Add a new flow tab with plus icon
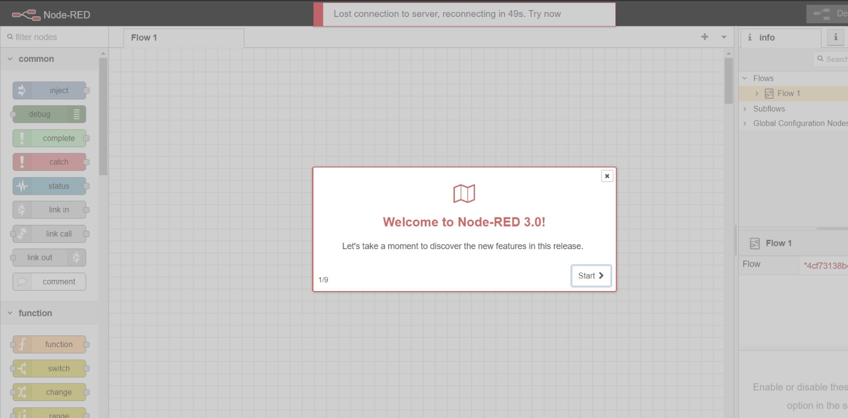Image resolution: width=848 pixels, height=418 pixels. click(x=705, y=37)
